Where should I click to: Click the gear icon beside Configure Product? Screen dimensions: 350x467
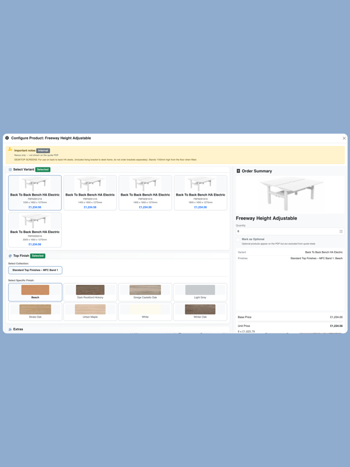tap(7, 138)
